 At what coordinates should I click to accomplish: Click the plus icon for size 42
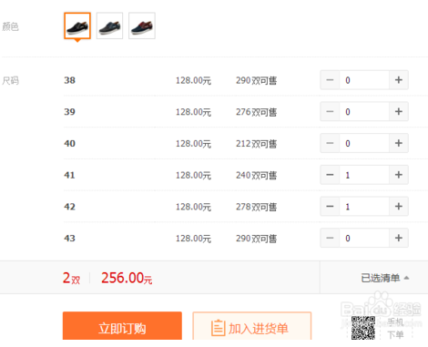click(399, 207)
